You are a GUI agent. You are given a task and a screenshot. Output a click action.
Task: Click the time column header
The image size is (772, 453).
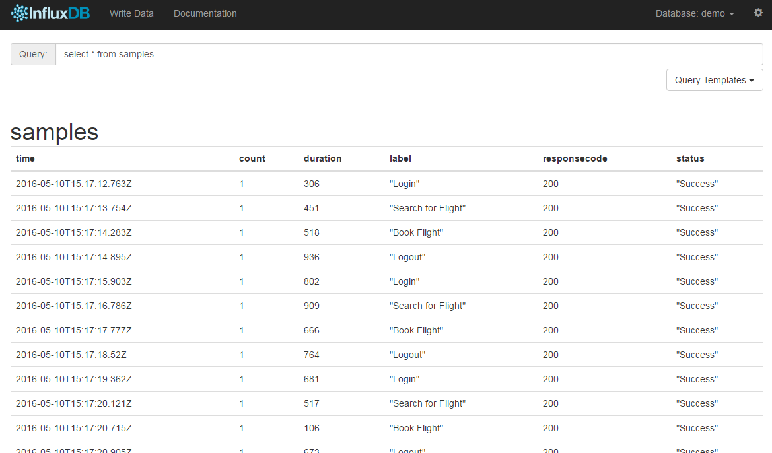[x=25, y=158]
